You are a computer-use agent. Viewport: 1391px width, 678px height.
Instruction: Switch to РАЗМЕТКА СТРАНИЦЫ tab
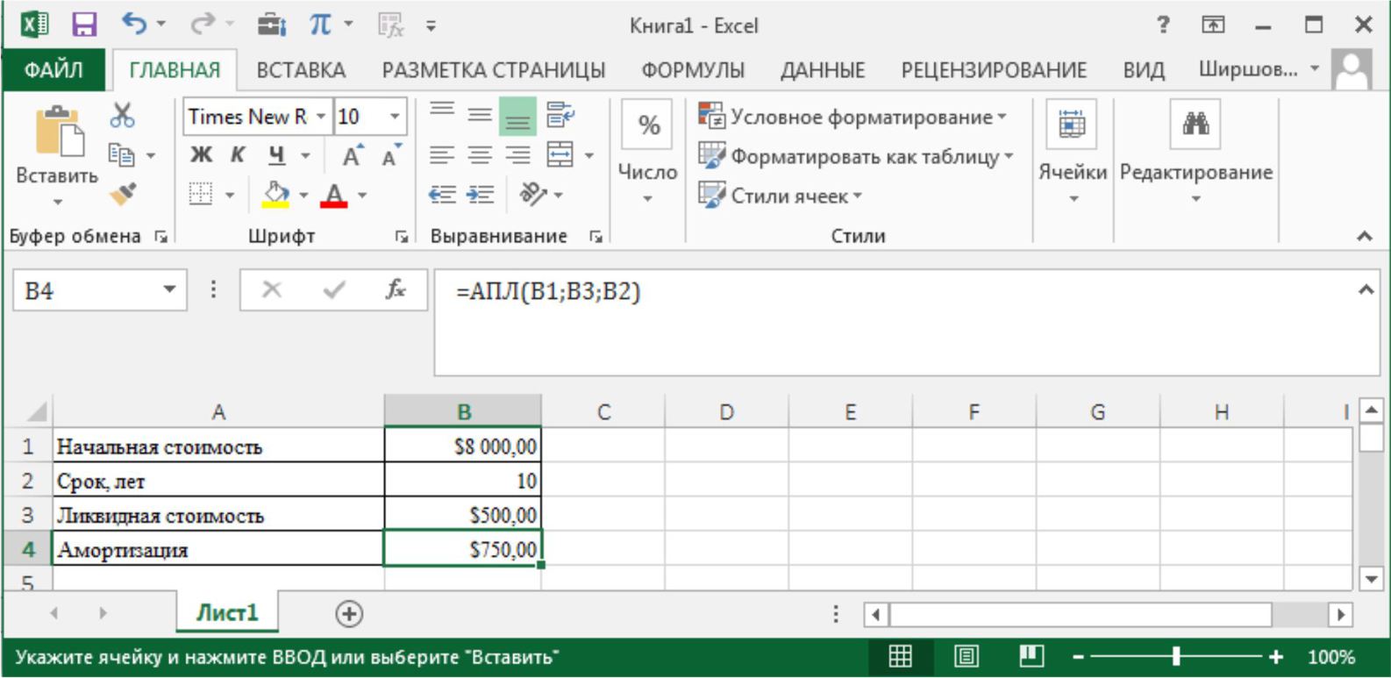pyautogui.click(x=493, y=70)
